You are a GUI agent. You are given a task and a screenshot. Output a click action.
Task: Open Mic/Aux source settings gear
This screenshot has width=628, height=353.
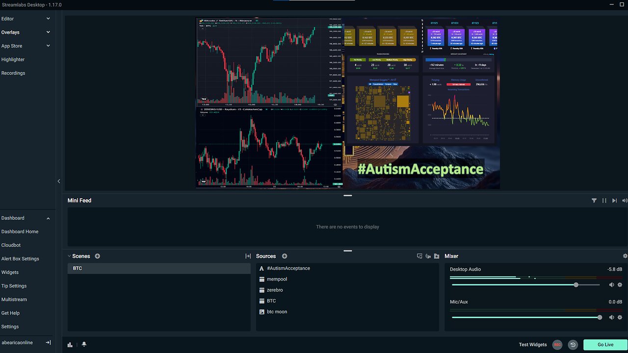click(620, 317)
